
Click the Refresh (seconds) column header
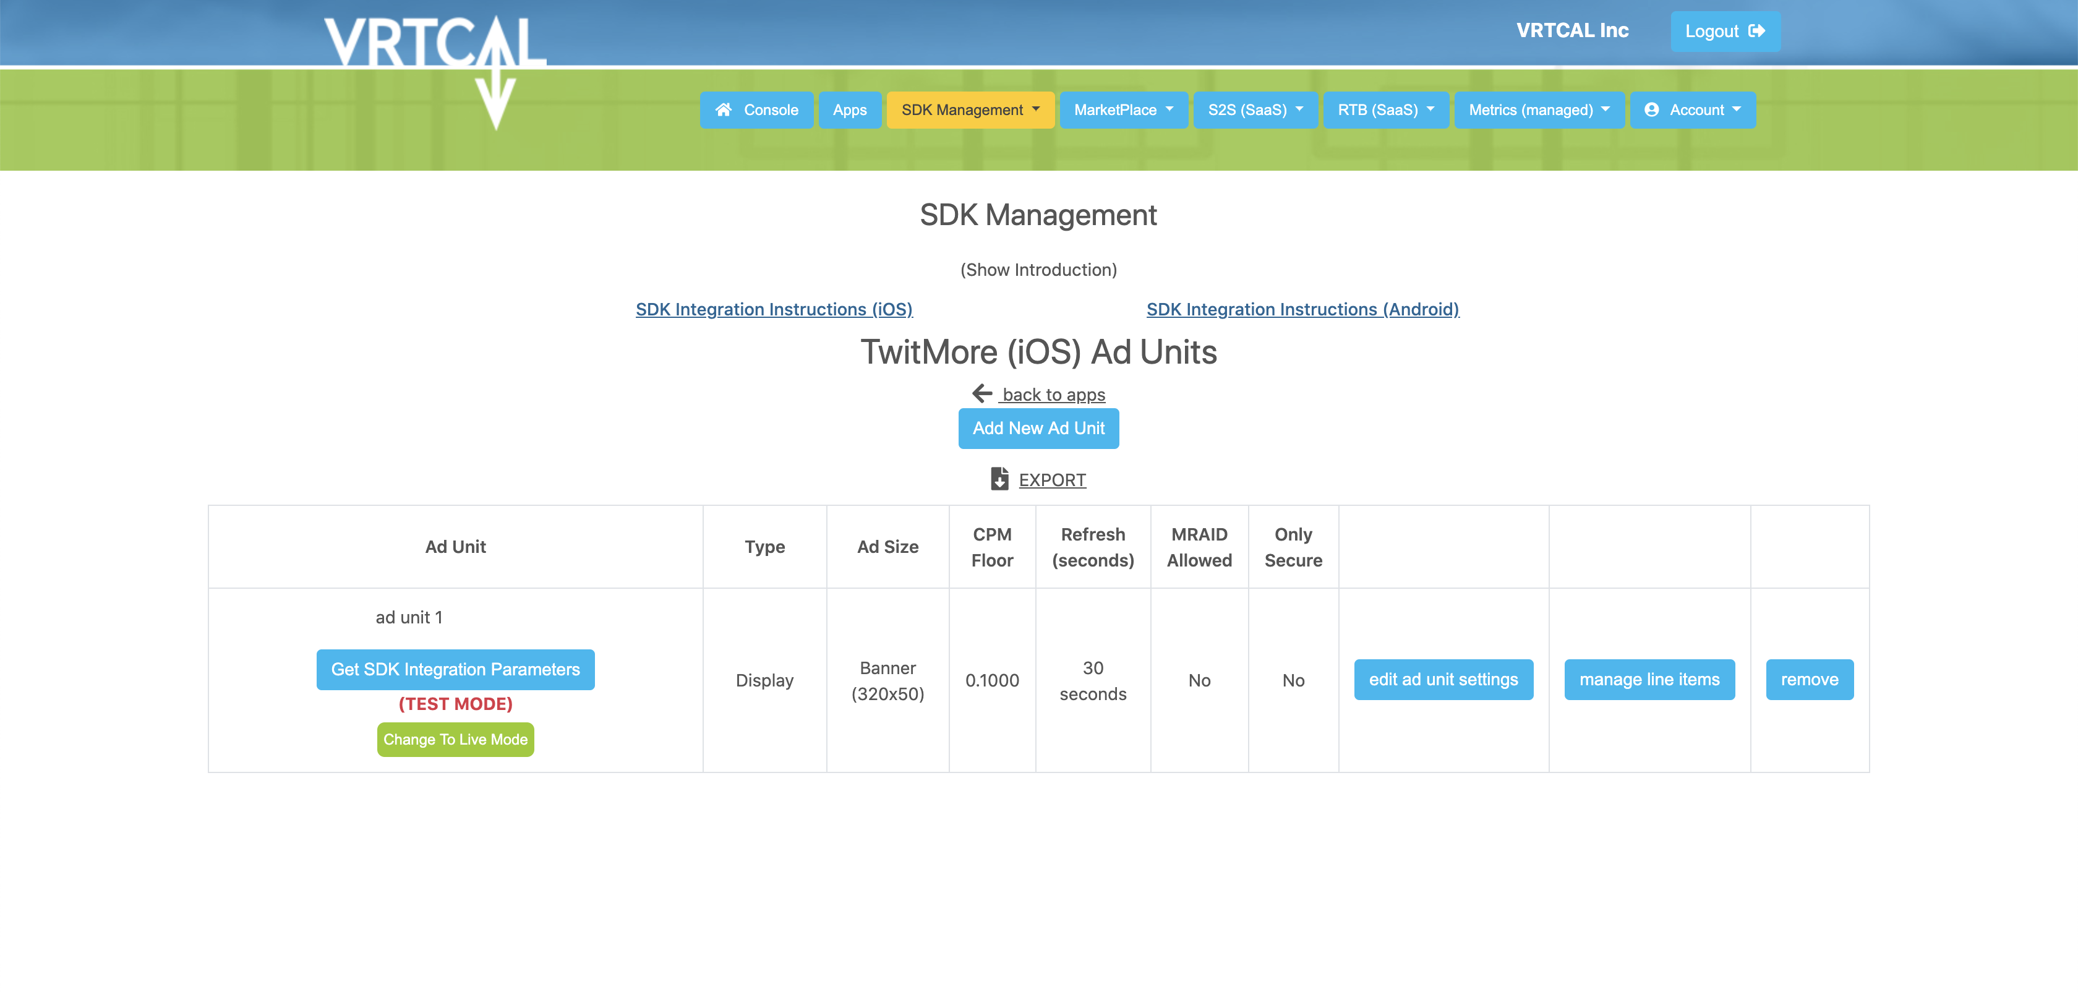[1092, 547]
